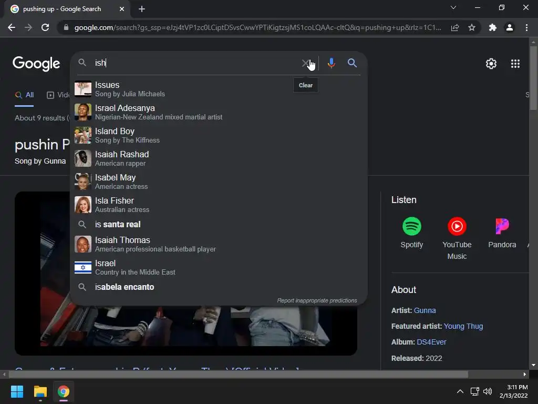This screenshot has height=404, width=538.
Task: Select 'Israel' country suggestion
Action: (x=219, y=267)
